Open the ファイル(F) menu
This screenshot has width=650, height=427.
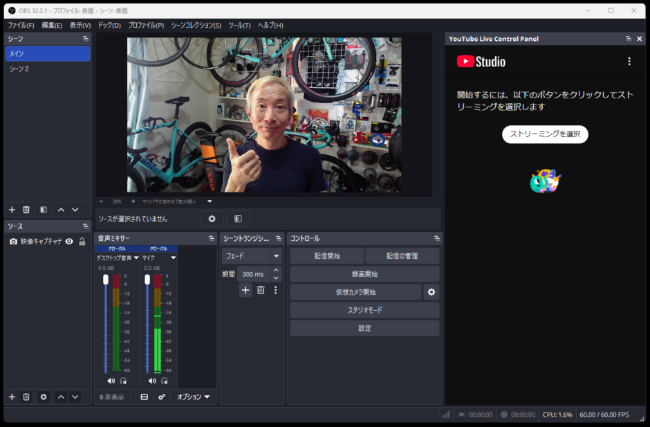point(21,26)
